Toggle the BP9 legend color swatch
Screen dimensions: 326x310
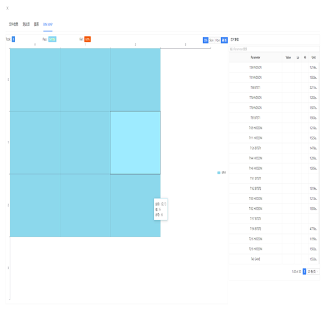219,172
